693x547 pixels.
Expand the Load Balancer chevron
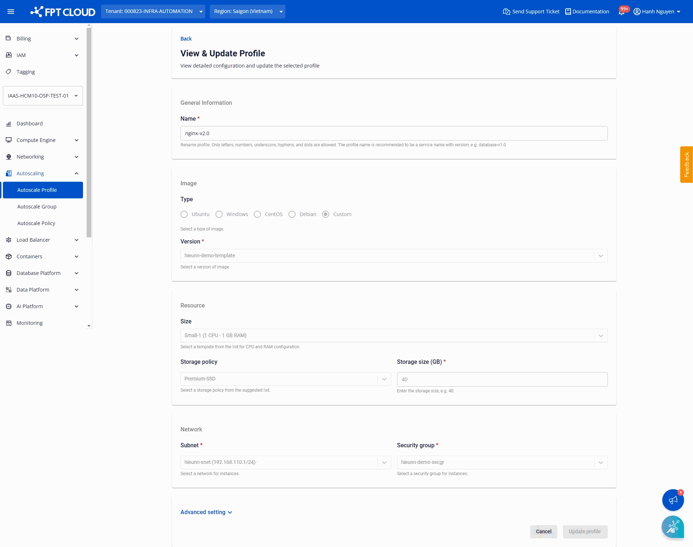tap(77, 240)
